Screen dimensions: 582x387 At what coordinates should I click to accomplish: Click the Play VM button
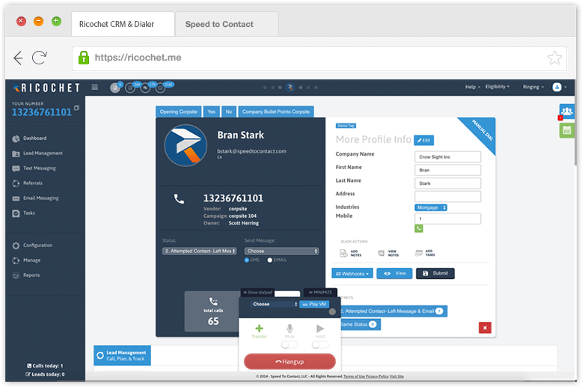[314, 304]
